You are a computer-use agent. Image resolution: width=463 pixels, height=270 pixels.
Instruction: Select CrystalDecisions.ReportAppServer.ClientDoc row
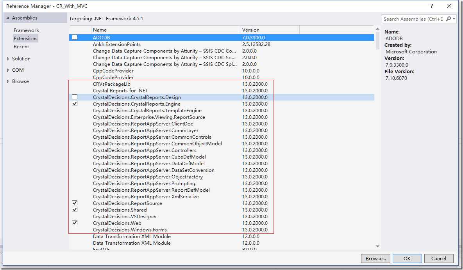[222, 124]
